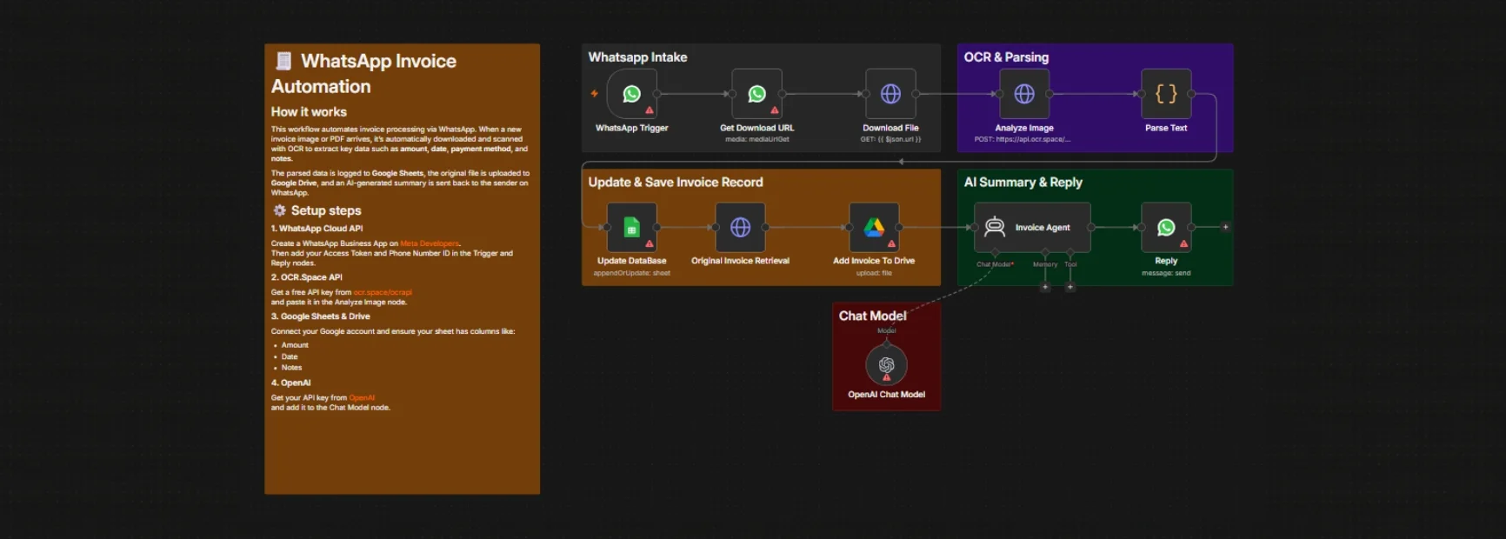Image resolution: width=1506 pixels, height=539 pixels.
Task: Open the Add Invoice To Drive node
Action: click(x=874, y=227)
